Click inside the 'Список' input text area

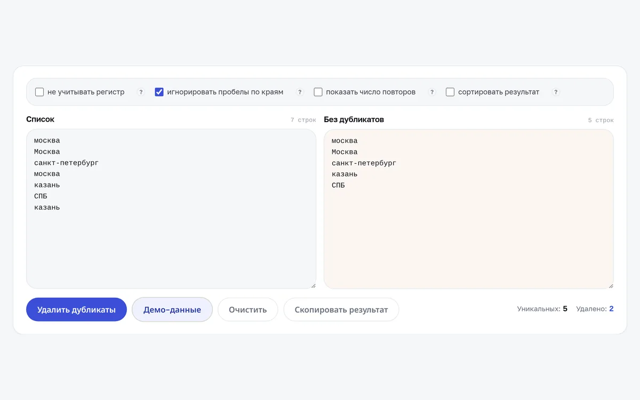pos(171,209)
